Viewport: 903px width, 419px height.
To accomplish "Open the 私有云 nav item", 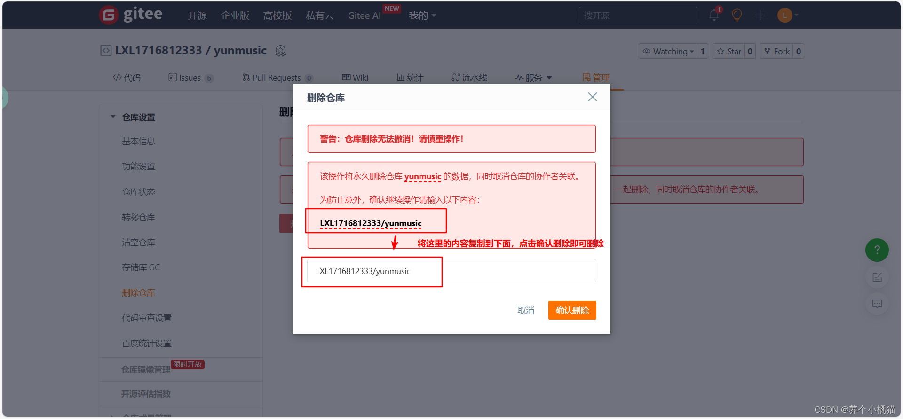I will (320, 15).
